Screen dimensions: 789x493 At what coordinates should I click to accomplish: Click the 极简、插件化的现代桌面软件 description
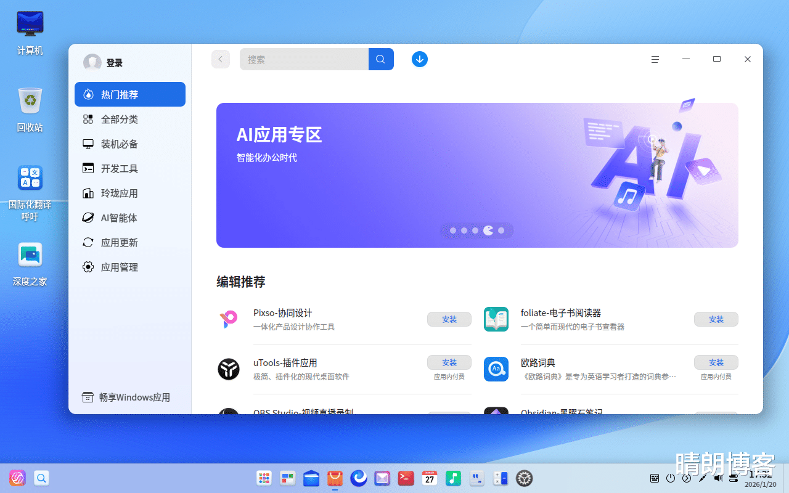pyautogui.click(x=301, y=377)
